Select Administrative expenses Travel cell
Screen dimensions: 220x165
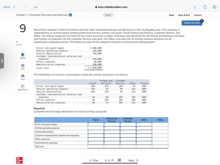tap(96, 143)
